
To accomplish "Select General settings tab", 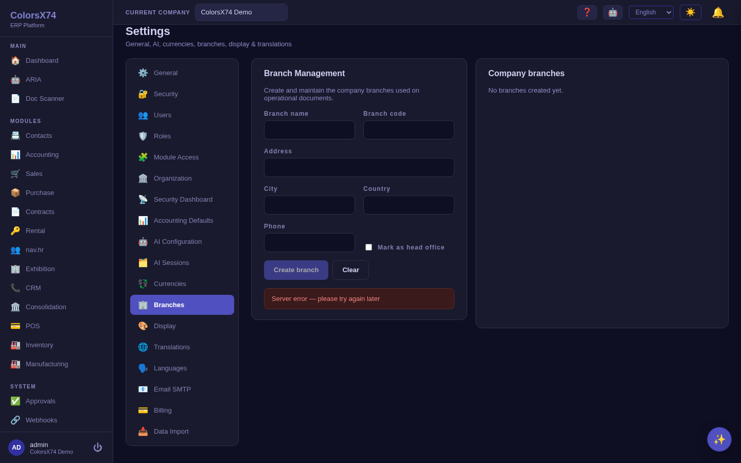I will click(182, 73).
